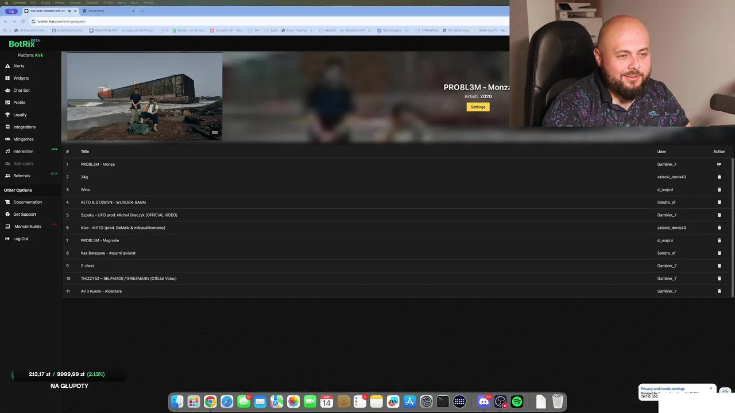Click the Kizo - MYTO song title
Image resolution: width=735 pixels, height=413 pixels.
[123, 228]
